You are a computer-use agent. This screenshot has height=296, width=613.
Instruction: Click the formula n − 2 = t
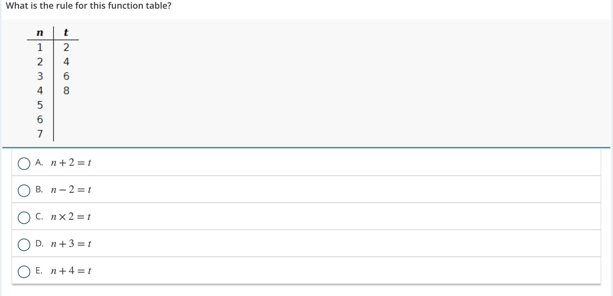71,190
